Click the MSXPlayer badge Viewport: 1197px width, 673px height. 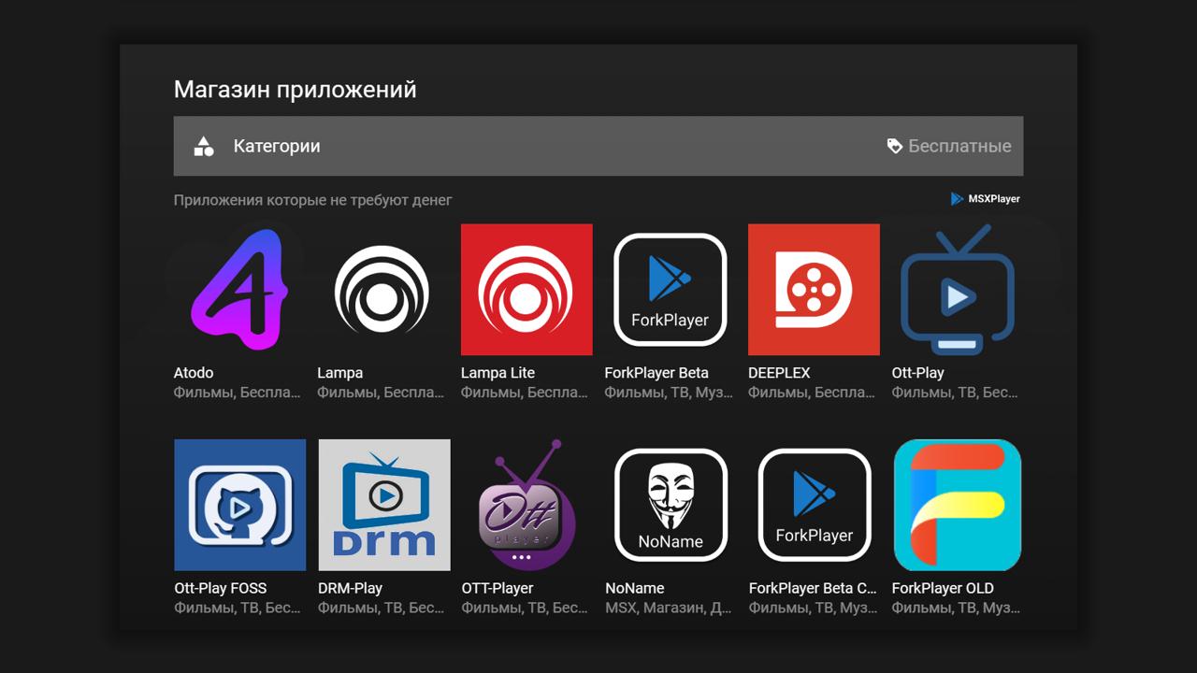click(x=984, y=198)
